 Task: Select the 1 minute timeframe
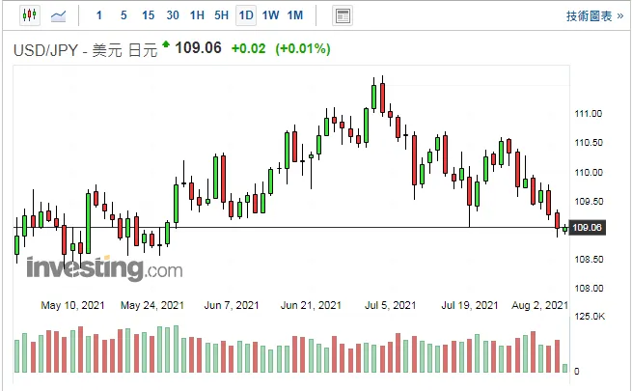(x=99, y=15)
